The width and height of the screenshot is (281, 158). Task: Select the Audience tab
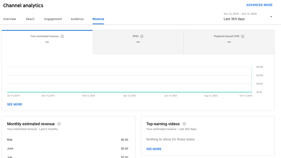point(77,19)
